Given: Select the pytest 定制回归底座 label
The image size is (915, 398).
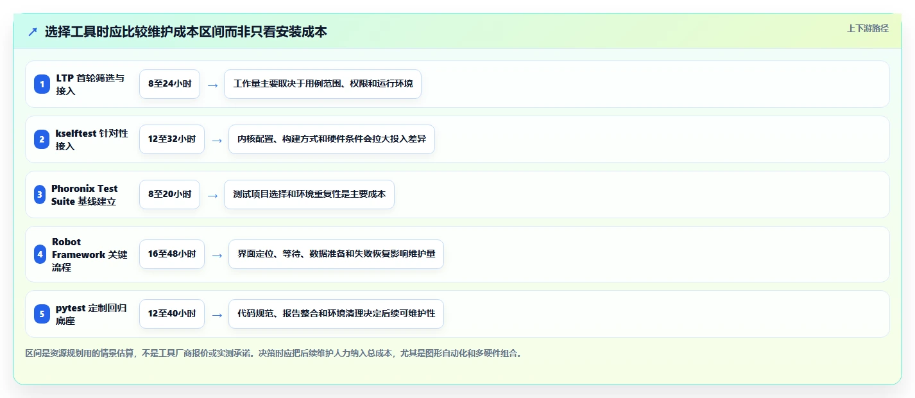Looking at the screenshot, I should [x=91, y=314].
